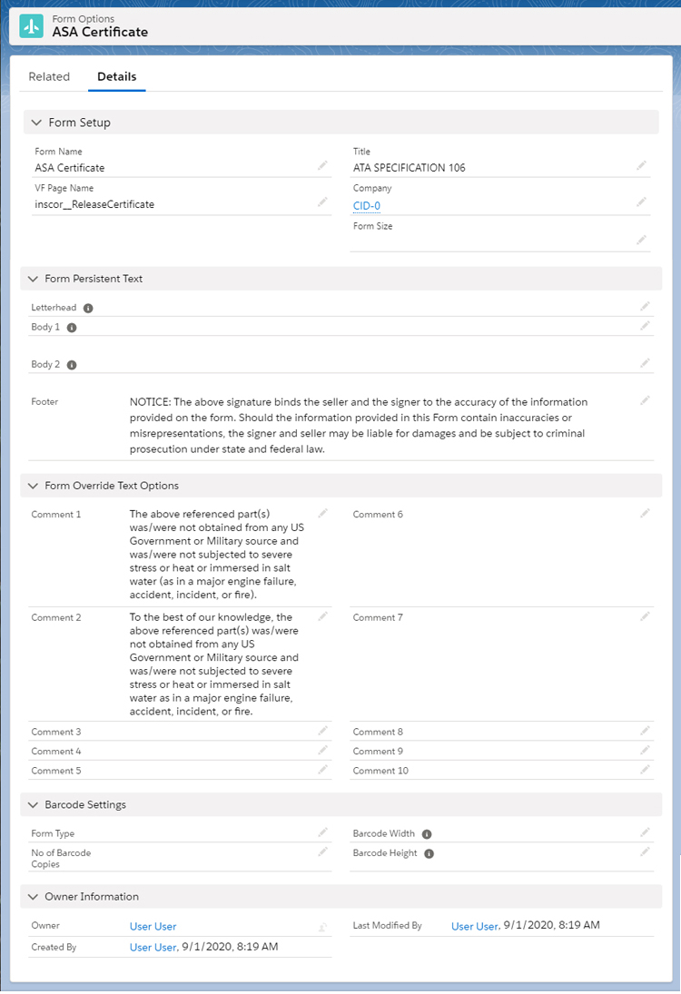Edit the Form Size field pencil icon
This screenshot has height=994, width=681.
click(643, 238)
